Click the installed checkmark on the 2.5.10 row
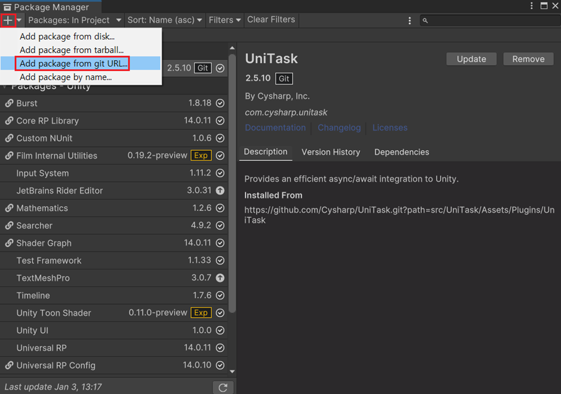The height and width of the screenshot is (394, 561). [220, 68]
